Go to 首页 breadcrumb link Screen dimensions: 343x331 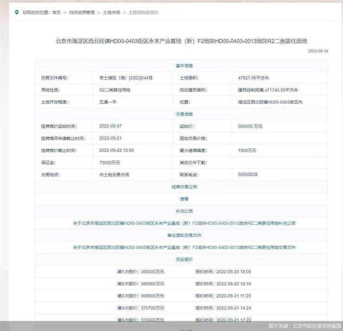pyautogui.click(x=56, y=13)
